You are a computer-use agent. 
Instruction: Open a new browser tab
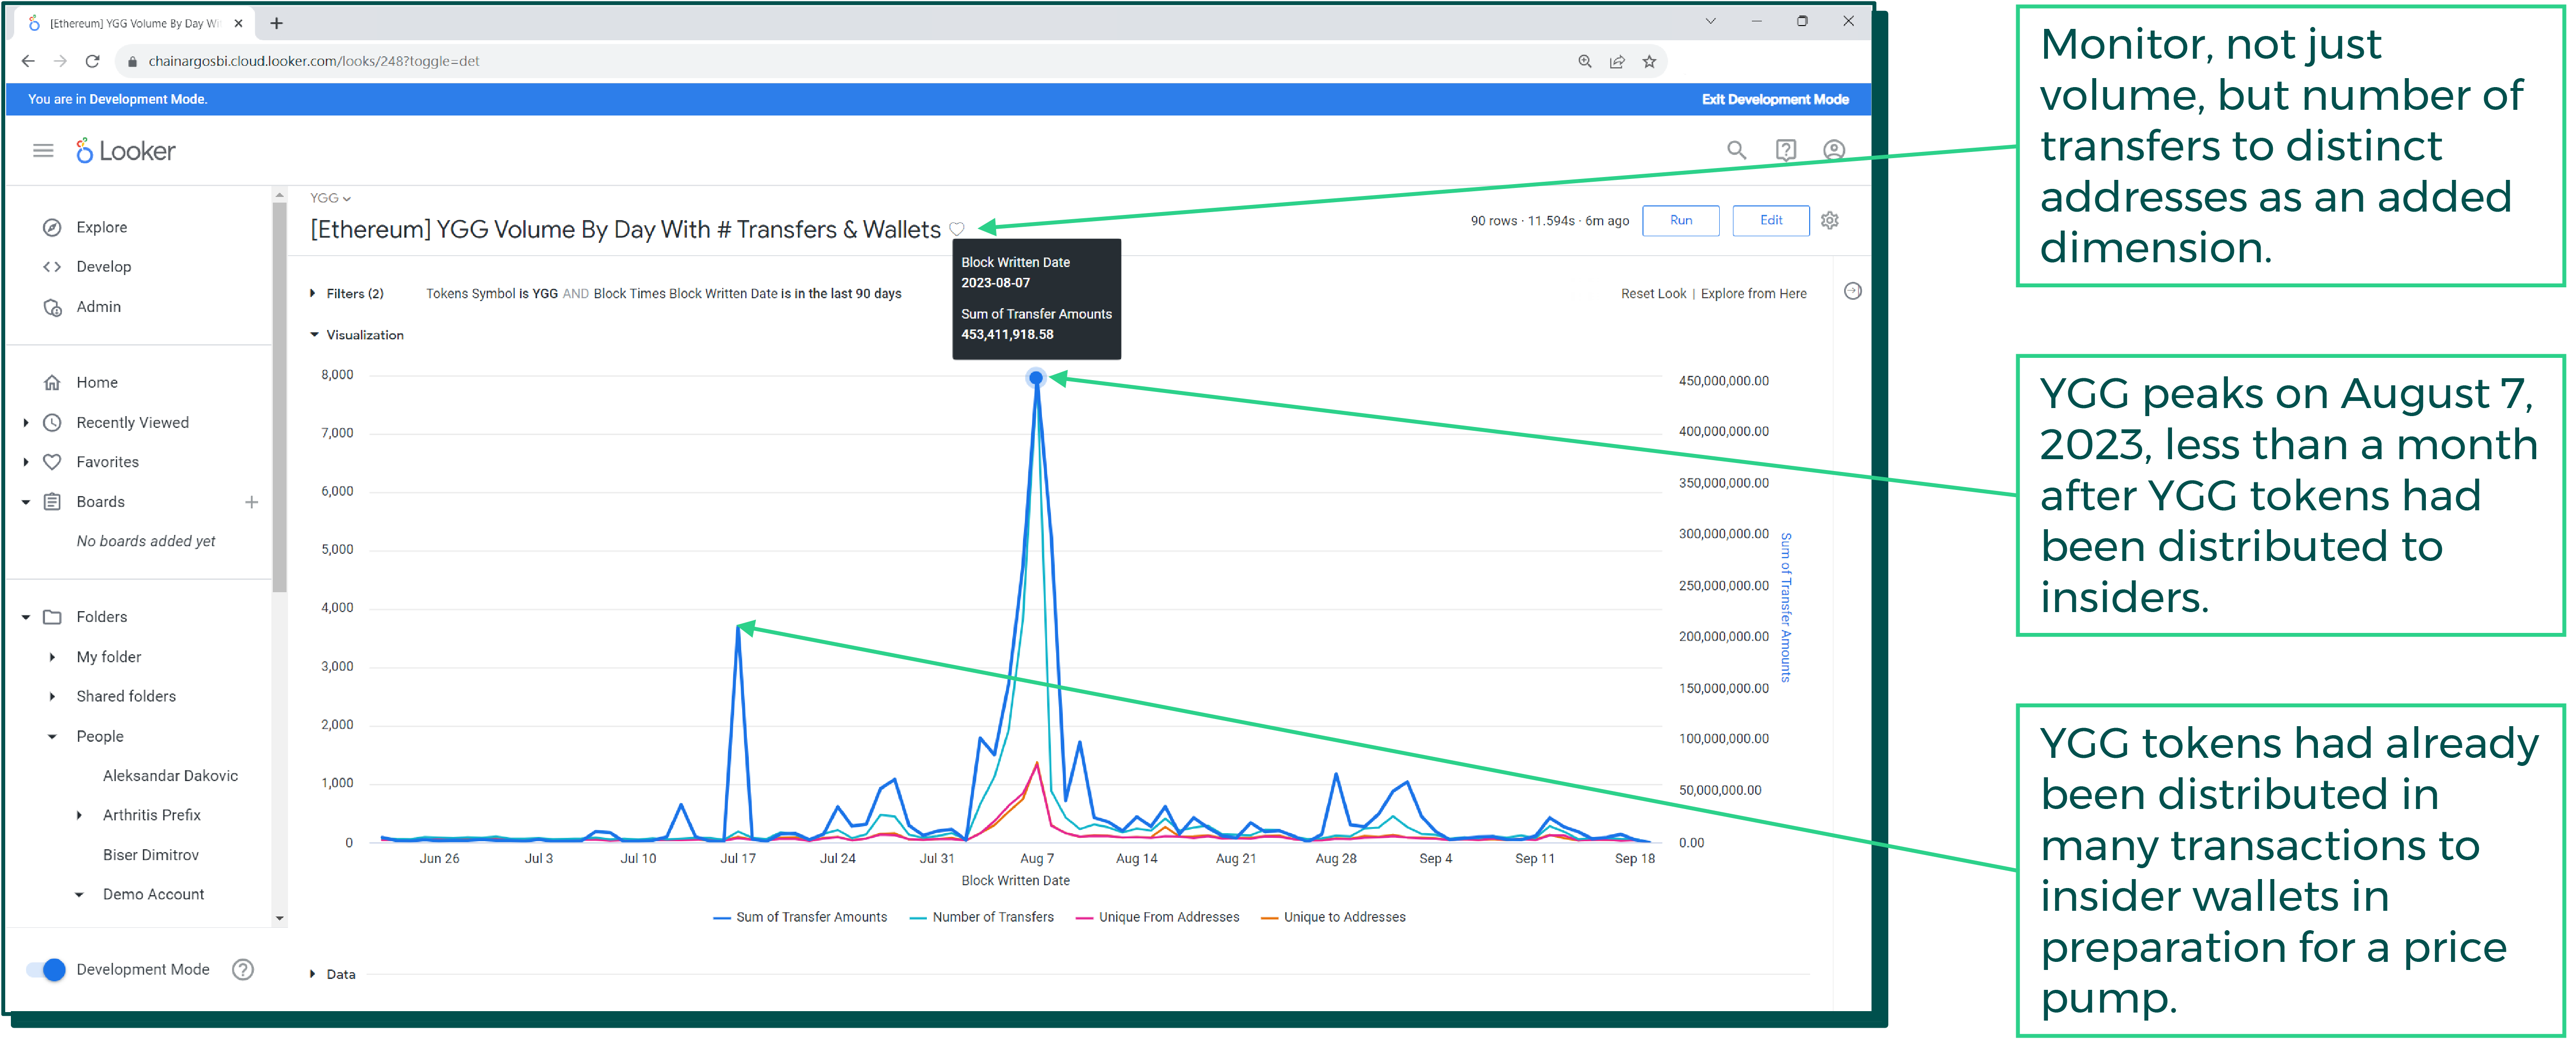[x=277, y=23]
